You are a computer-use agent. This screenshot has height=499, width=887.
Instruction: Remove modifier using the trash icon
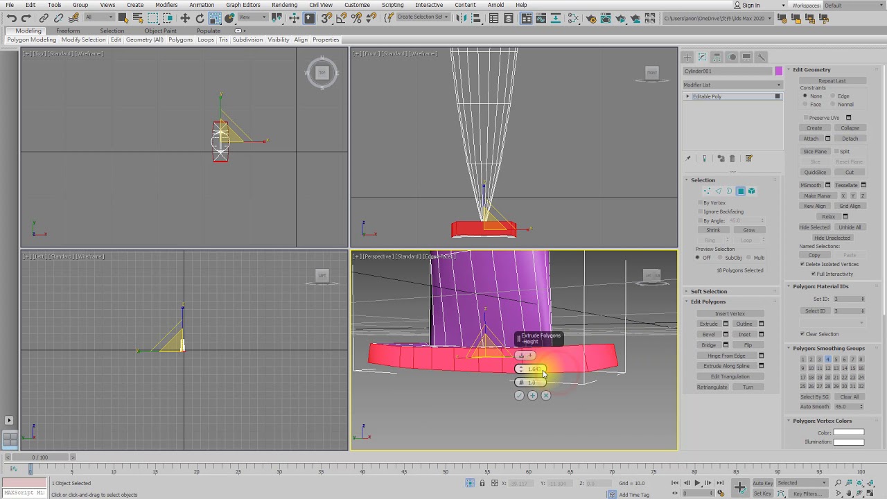(732, 159)
